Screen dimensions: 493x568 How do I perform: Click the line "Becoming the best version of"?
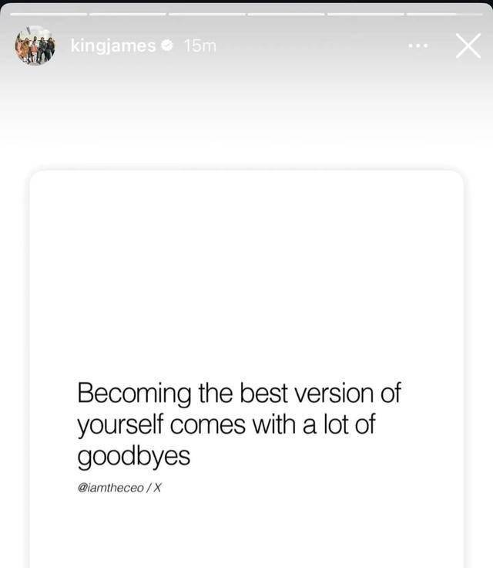pos(239,393)
